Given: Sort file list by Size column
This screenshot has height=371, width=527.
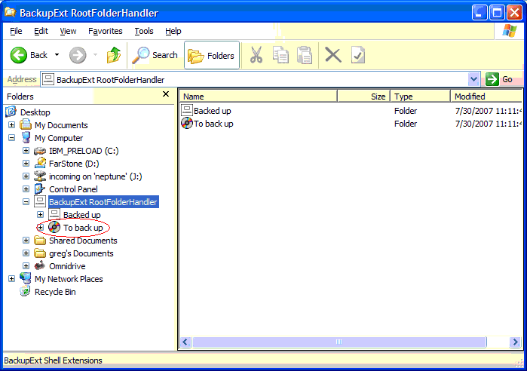Looking at the screenshot, I should click(363, 97).
